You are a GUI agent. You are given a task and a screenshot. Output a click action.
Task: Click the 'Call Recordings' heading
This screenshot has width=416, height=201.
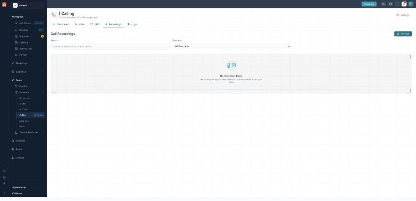tap(63, 34)
